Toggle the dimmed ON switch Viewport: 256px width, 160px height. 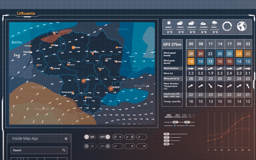pos(89,146)
